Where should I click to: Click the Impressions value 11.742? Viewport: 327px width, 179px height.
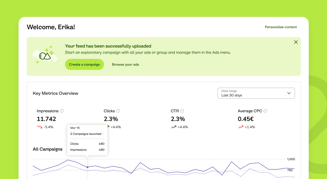pos(46,119)
